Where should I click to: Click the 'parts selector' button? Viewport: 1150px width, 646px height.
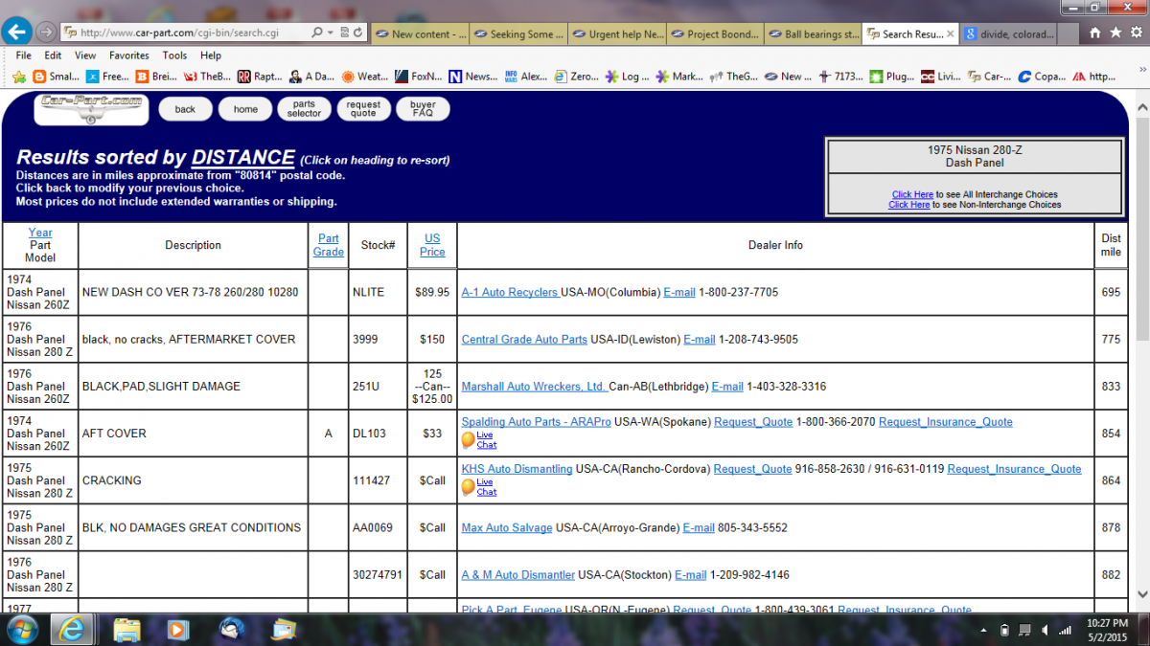304,109
